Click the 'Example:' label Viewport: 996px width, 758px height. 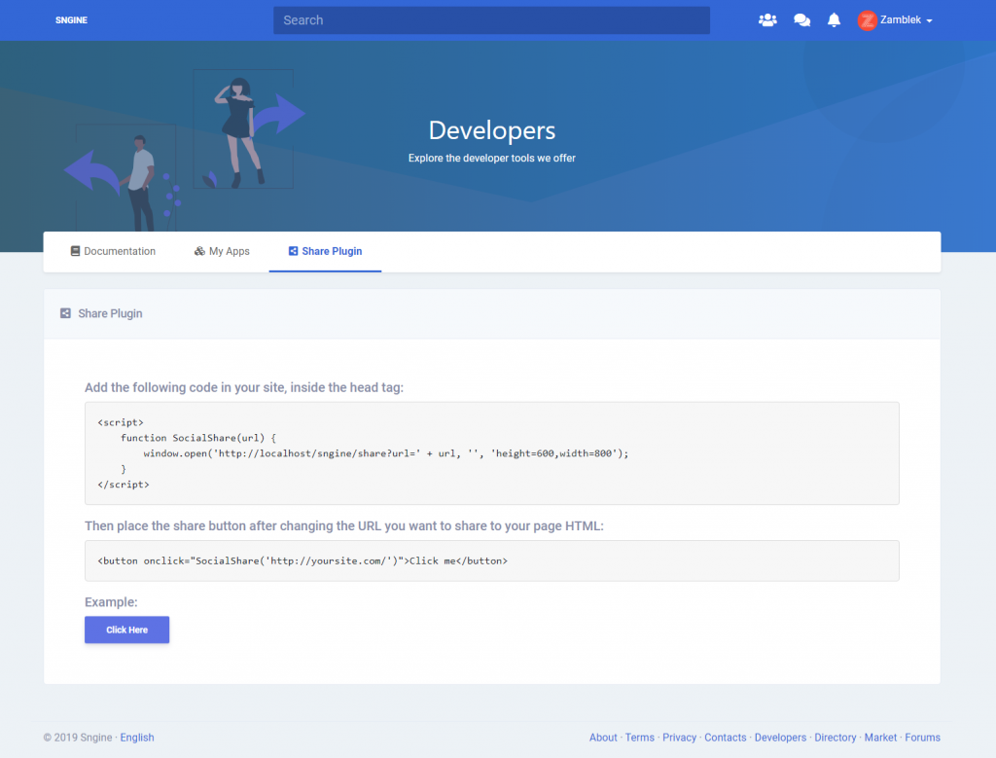[x=111, y=602]
